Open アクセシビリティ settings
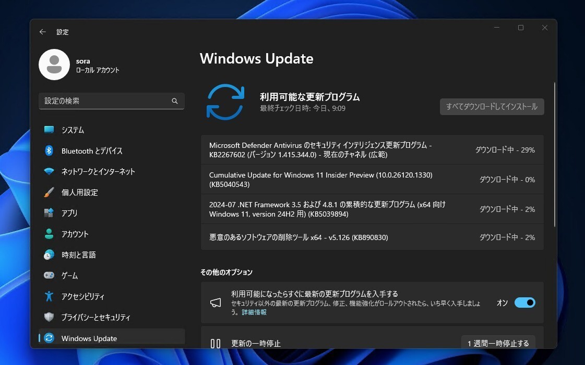The height and width of the screenshot is (365, 585). (50, 296)
